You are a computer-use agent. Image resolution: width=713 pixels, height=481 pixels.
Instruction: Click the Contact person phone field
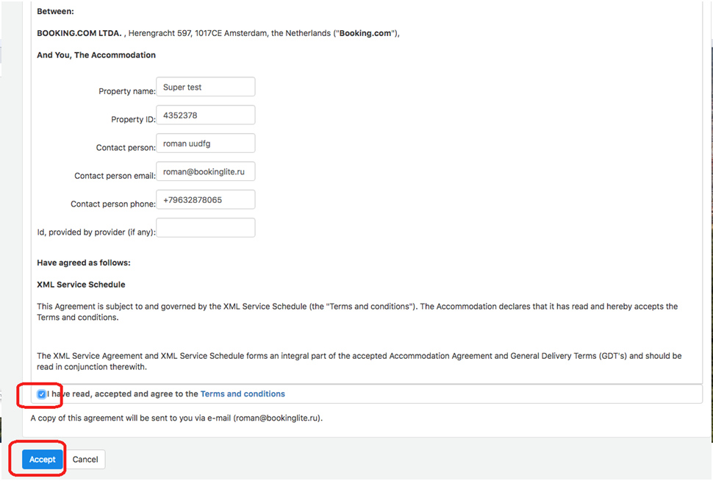point(206,200)
